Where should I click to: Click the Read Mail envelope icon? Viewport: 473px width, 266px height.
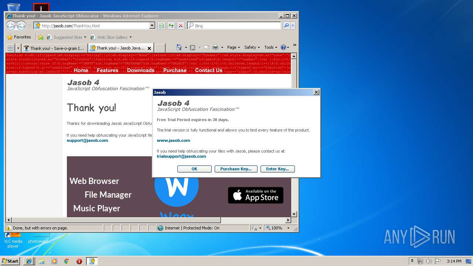pyautogui.click(x=207, y=47)
